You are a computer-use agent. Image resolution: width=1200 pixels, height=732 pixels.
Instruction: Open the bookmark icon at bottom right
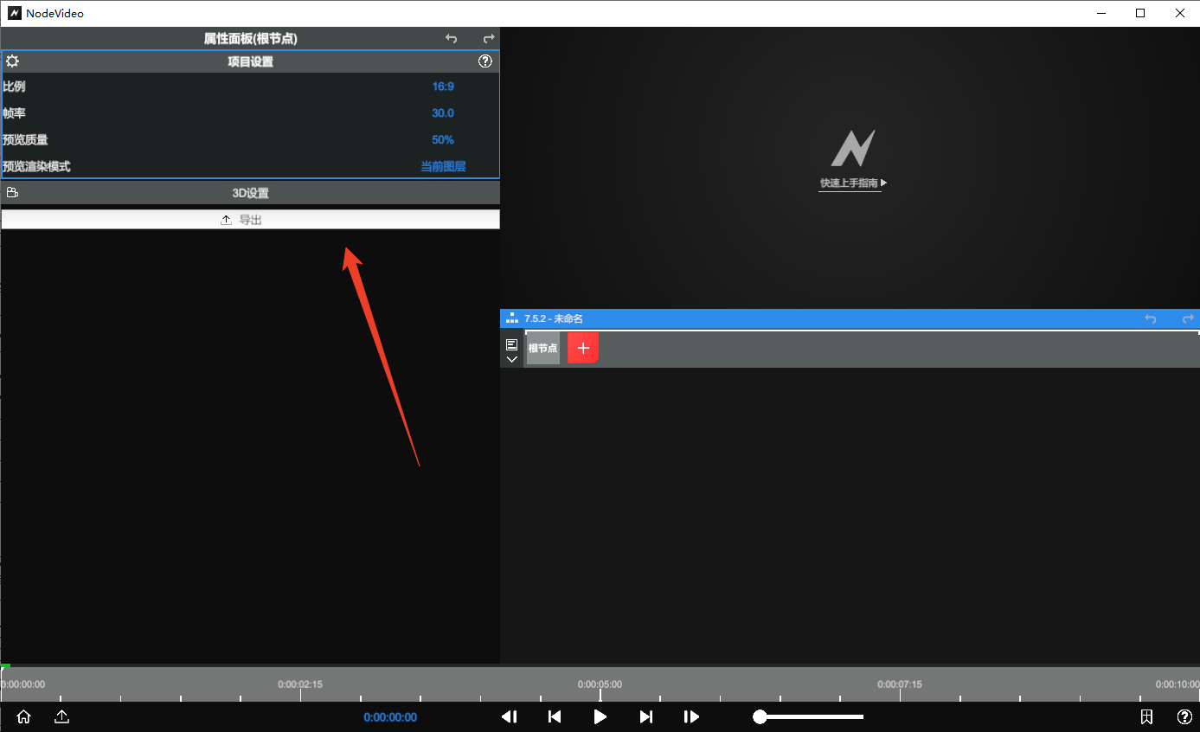pos(1146,716)
